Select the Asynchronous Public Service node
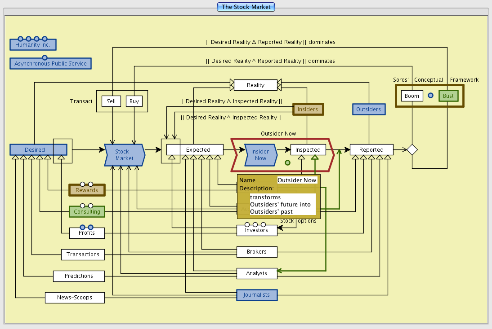 tap(50, 64)
